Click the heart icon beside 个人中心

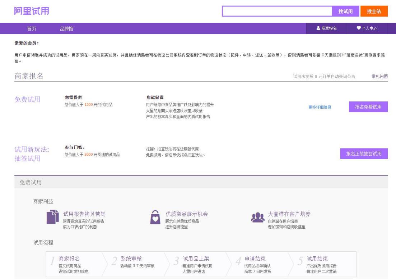(x=358, y=27)
